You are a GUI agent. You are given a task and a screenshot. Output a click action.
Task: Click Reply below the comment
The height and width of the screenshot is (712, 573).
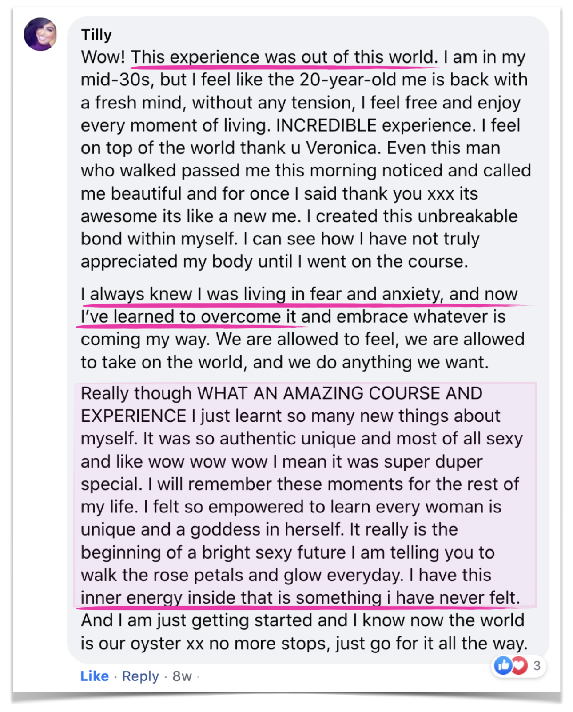pyautogui.click(x=140, y=676)
